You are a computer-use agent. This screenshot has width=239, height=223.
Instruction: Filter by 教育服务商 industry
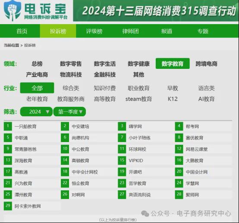[x=71, y=99]
